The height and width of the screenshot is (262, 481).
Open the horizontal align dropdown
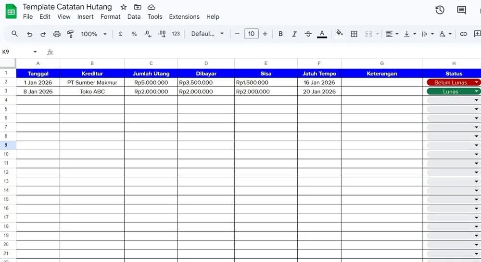[392, 34]
